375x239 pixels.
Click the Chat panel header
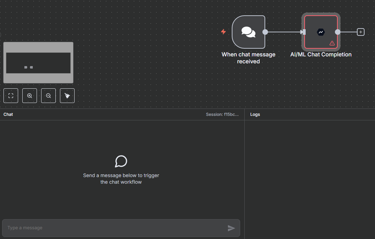coord(8,114)
